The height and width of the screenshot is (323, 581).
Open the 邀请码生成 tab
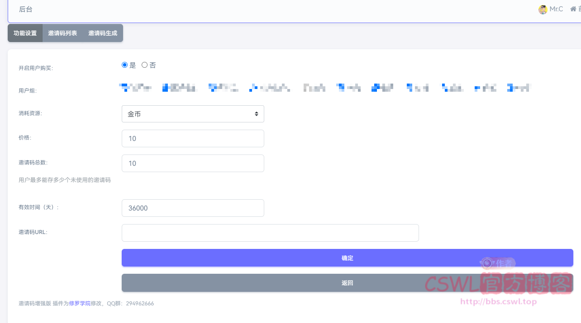pyautogui.click(x=103, y=33)
